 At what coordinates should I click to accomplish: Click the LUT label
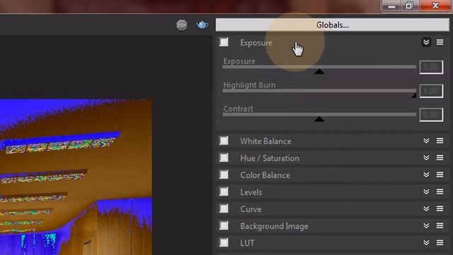[247, 243]
